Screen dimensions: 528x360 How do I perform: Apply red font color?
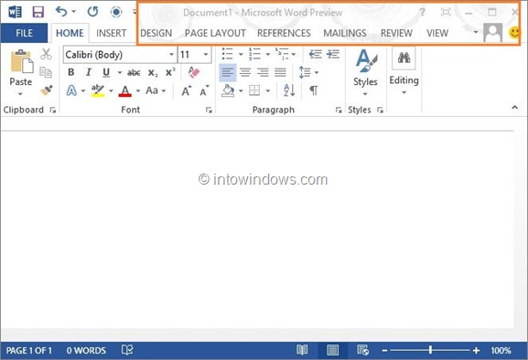coord(125,90)
